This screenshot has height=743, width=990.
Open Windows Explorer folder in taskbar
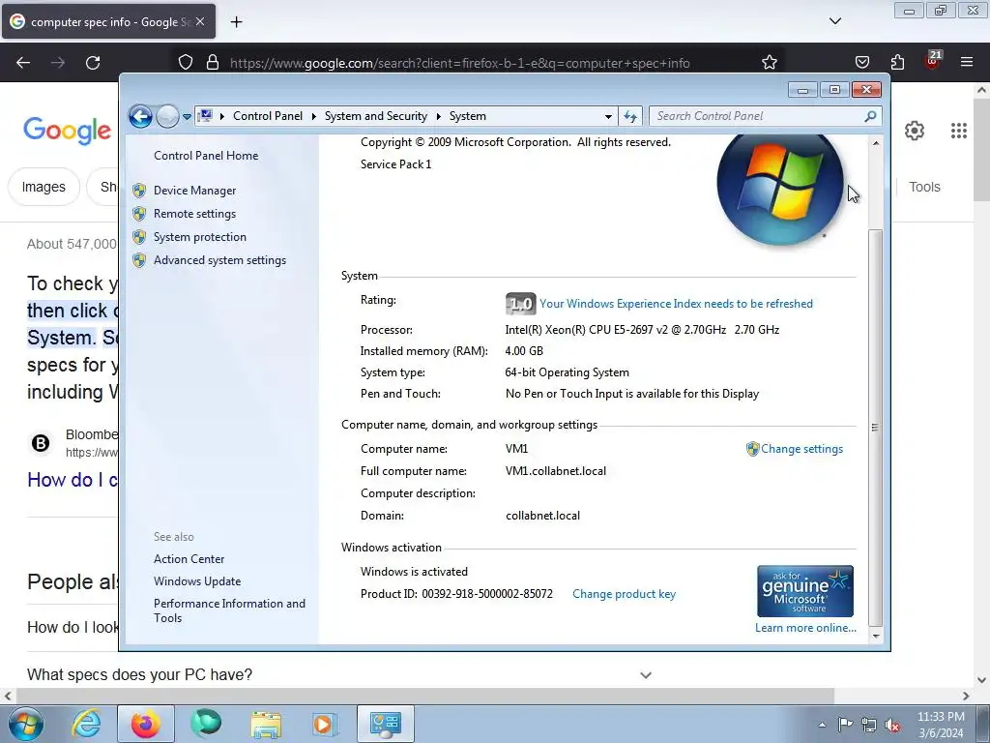click(266, 724)
